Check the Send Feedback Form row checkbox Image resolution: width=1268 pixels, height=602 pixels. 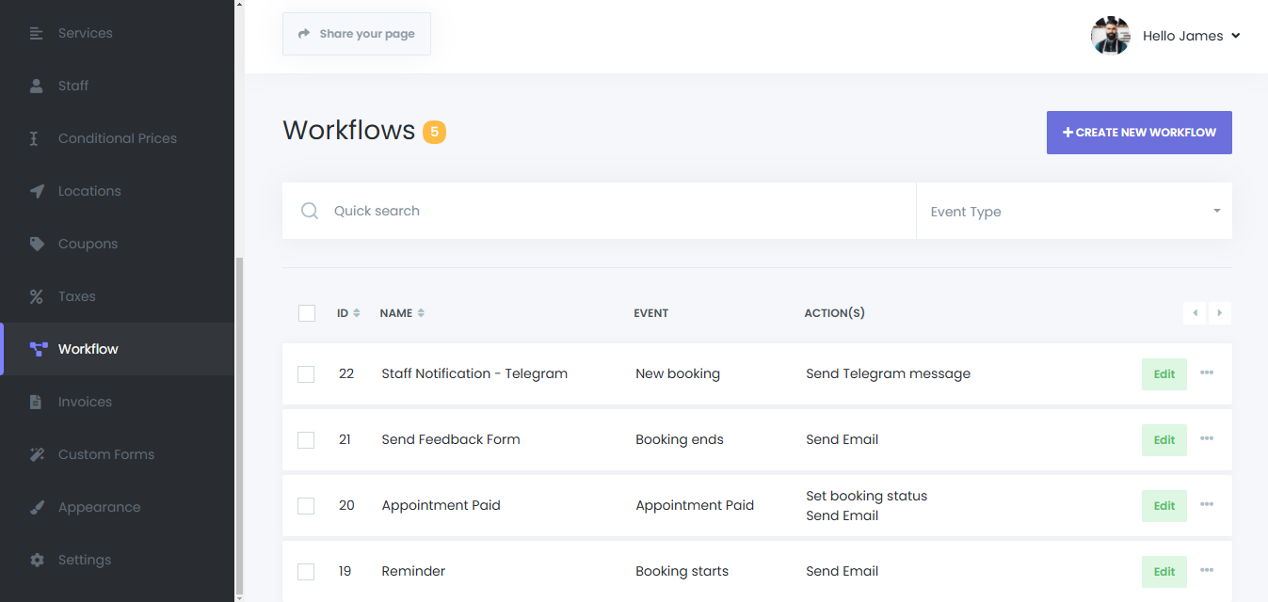[306, 439]
